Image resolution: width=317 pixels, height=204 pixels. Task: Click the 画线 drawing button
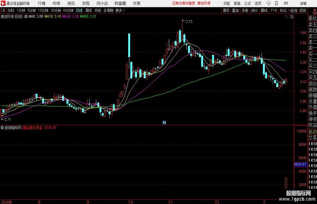click(264, 10)
